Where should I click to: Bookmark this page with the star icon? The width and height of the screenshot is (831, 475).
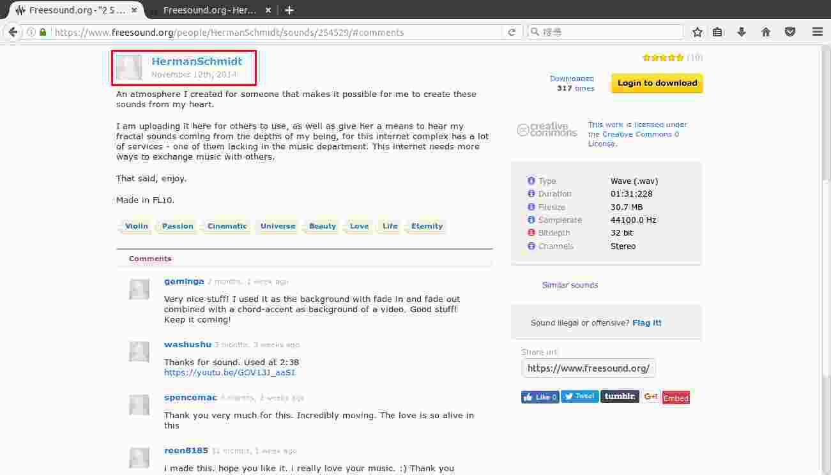(698, 32)
